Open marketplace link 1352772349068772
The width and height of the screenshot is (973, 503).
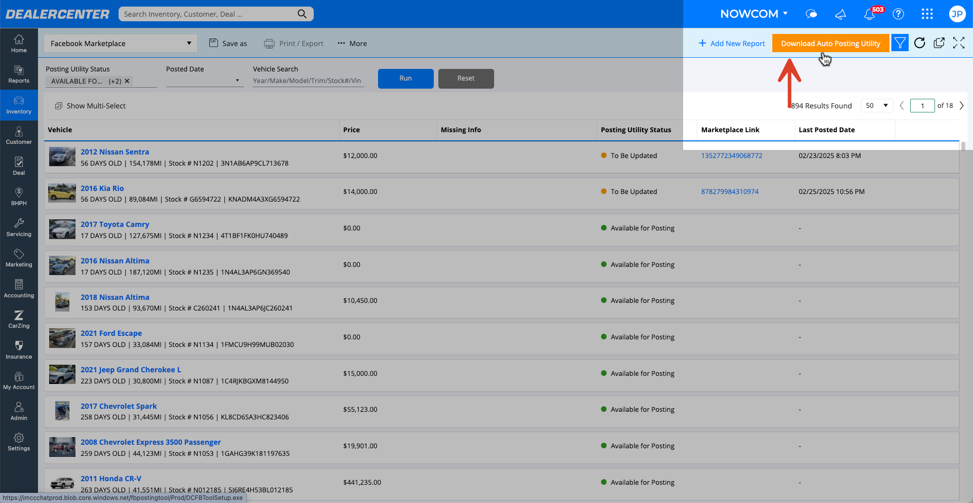click(731, 156)
